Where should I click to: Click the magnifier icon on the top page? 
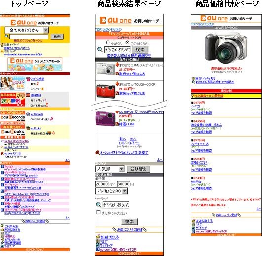(x=7, y=36)
